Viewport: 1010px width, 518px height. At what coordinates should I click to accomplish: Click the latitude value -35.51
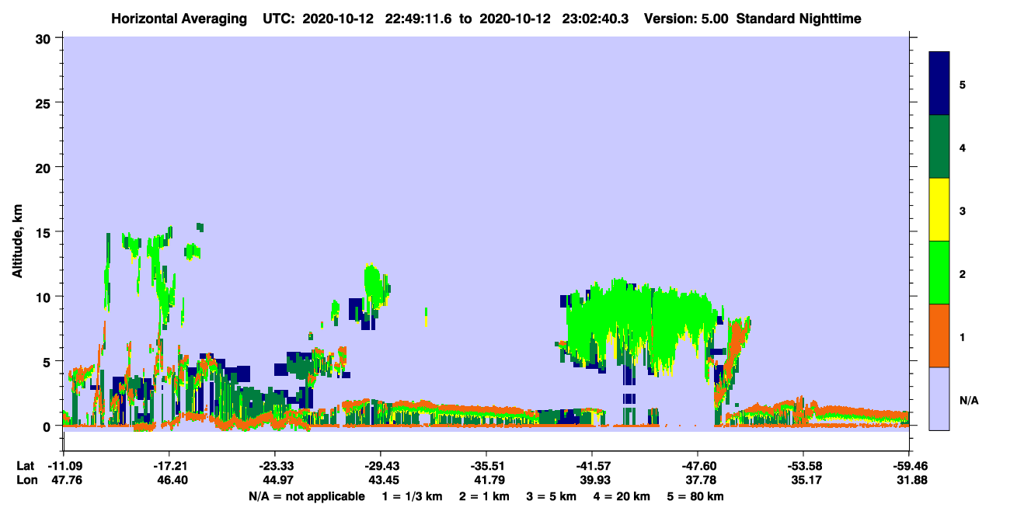pos(486,466)
